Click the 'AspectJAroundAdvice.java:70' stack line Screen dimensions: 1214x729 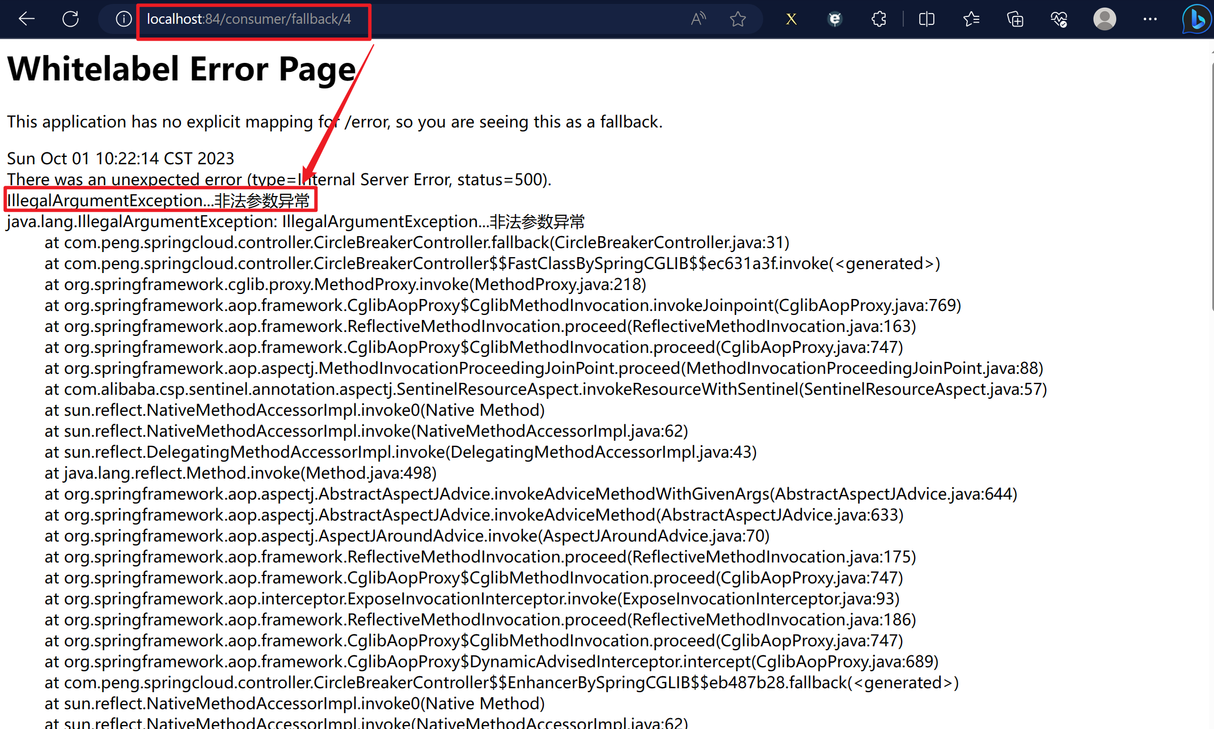407,536
